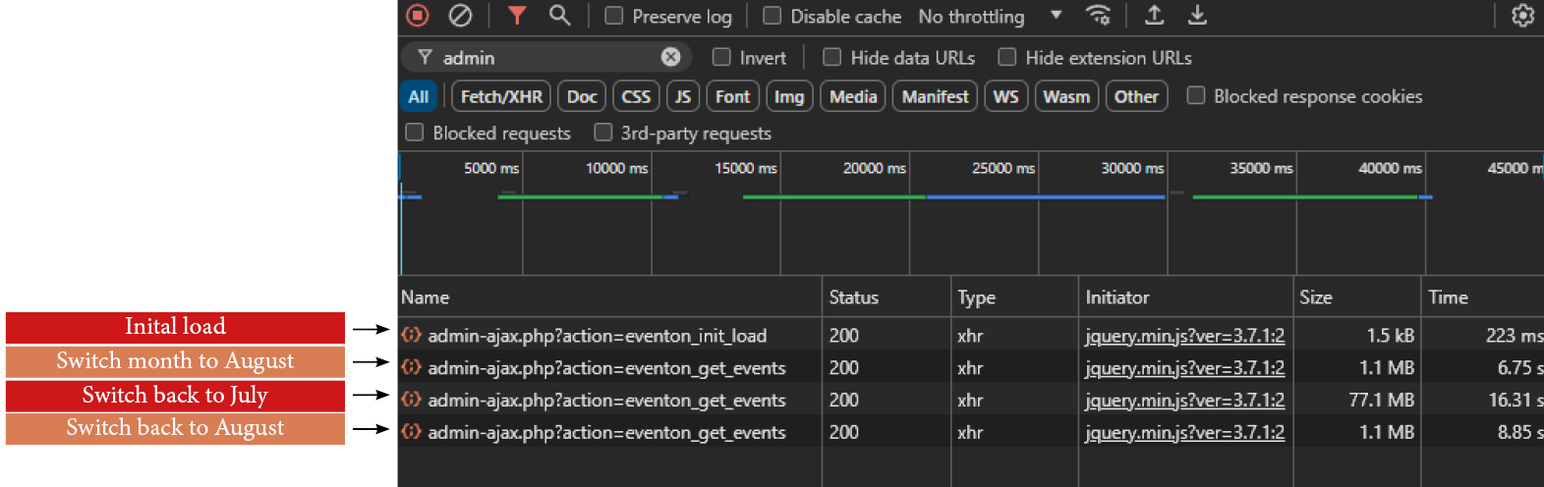Open the No throttling dropdown
Image resolution: width=1544 pixels, height=487 pixels.
tap(991, 16)
